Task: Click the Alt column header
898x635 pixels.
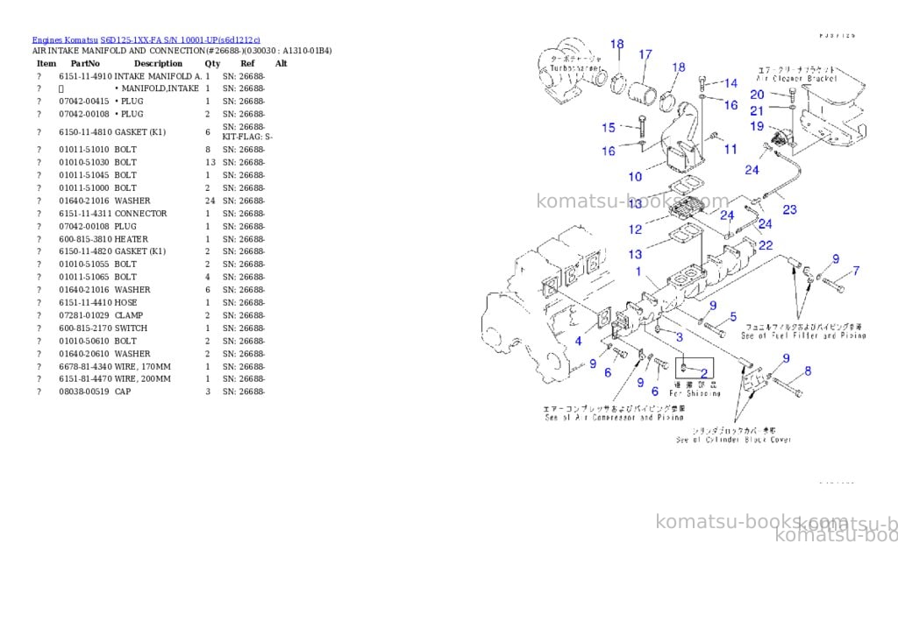Action: 281,63
